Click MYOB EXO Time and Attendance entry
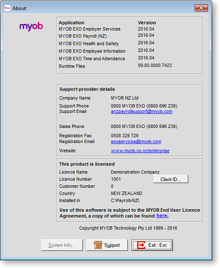The image size is (220, 268). pyautogui.click(x=92, y=59)
